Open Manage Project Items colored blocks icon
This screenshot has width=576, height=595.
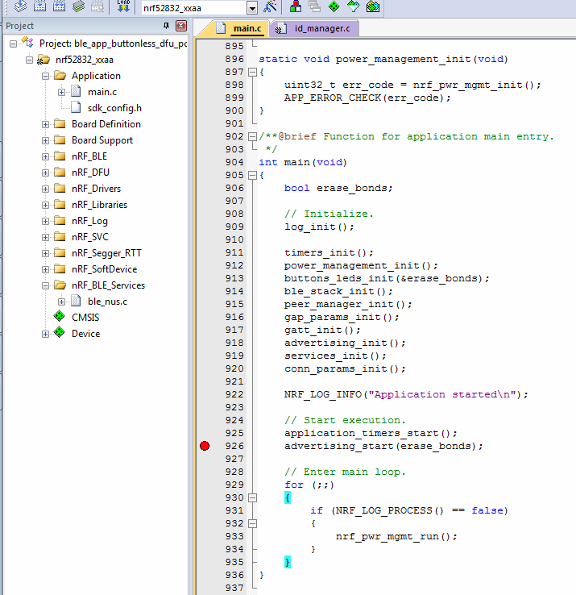pyautogui.click(x=296, y=6)
